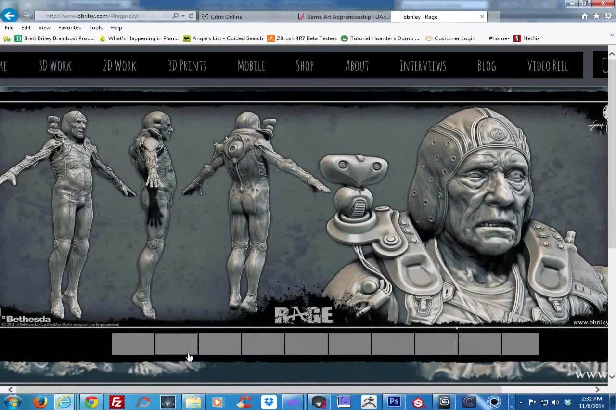Click the horizontal scrollbar right arrow

tap(597, 390)
